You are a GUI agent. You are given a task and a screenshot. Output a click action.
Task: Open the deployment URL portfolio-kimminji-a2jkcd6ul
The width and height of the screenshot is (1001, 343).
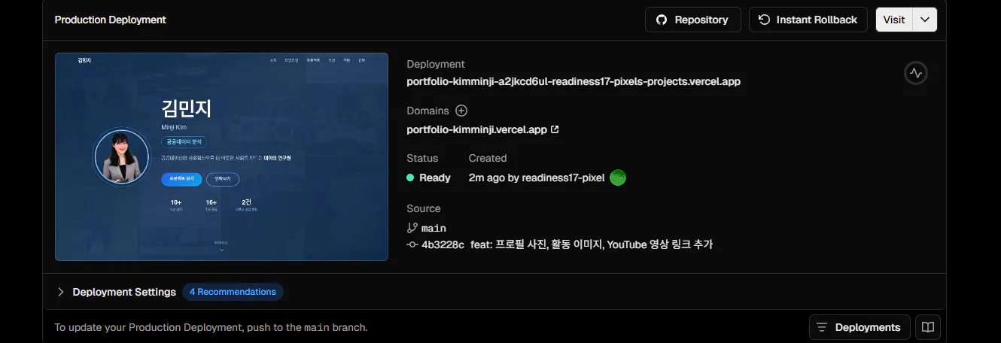point(574,81)
